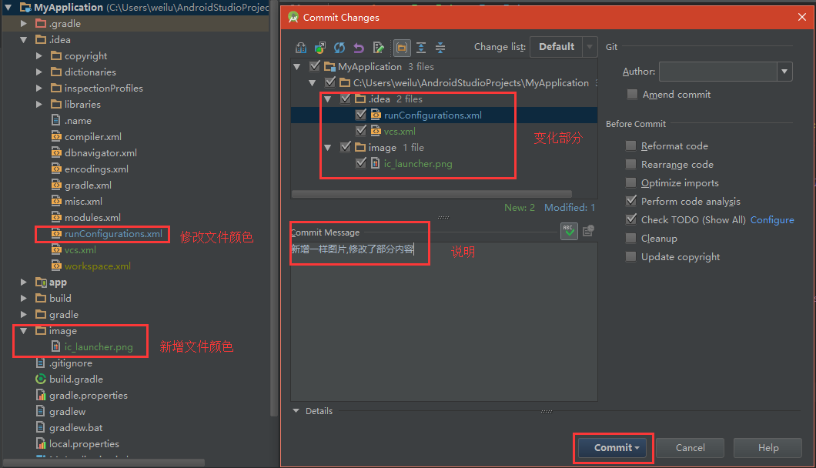
Task: Click workspace.xml file icon
Action: click(x=56, y=266)
